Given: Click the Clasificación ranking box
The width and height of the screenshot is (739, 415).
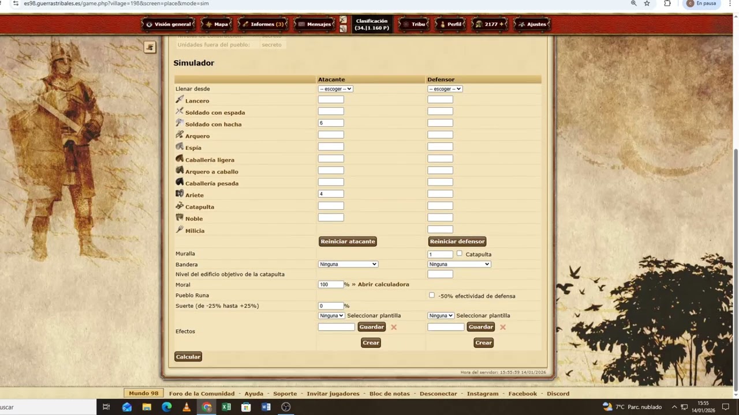Looking at the screenshot, I should click(x=372, y=24).
